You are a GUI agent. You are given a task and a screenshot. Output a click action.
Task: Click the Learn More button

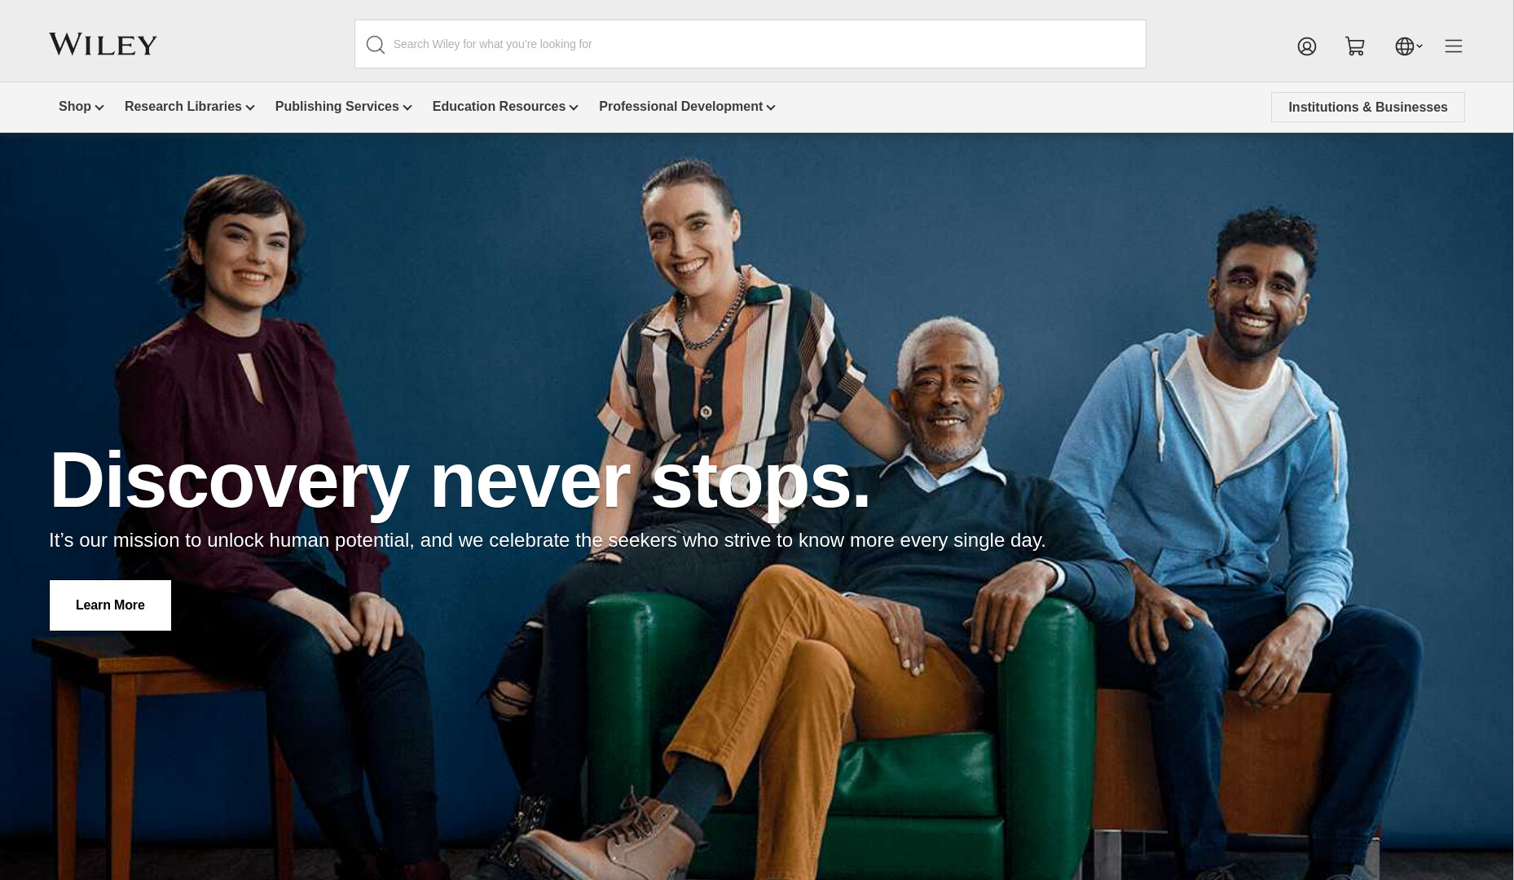coord(110,605)
